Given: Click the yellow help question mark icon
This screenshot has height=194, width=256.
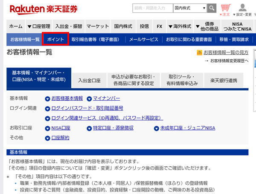Looking at the screenshot, I should click(x=199, y=52).
